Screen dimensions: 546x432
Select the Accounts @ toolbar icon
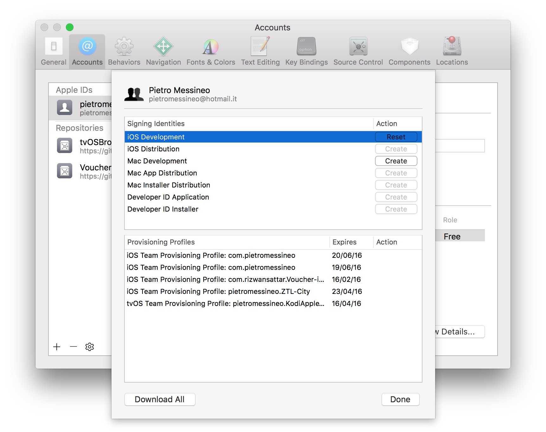pyautogui.click(x=87, y=47)
